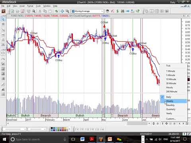
Task: Open the notification center icon
Action: click(185, 139)
